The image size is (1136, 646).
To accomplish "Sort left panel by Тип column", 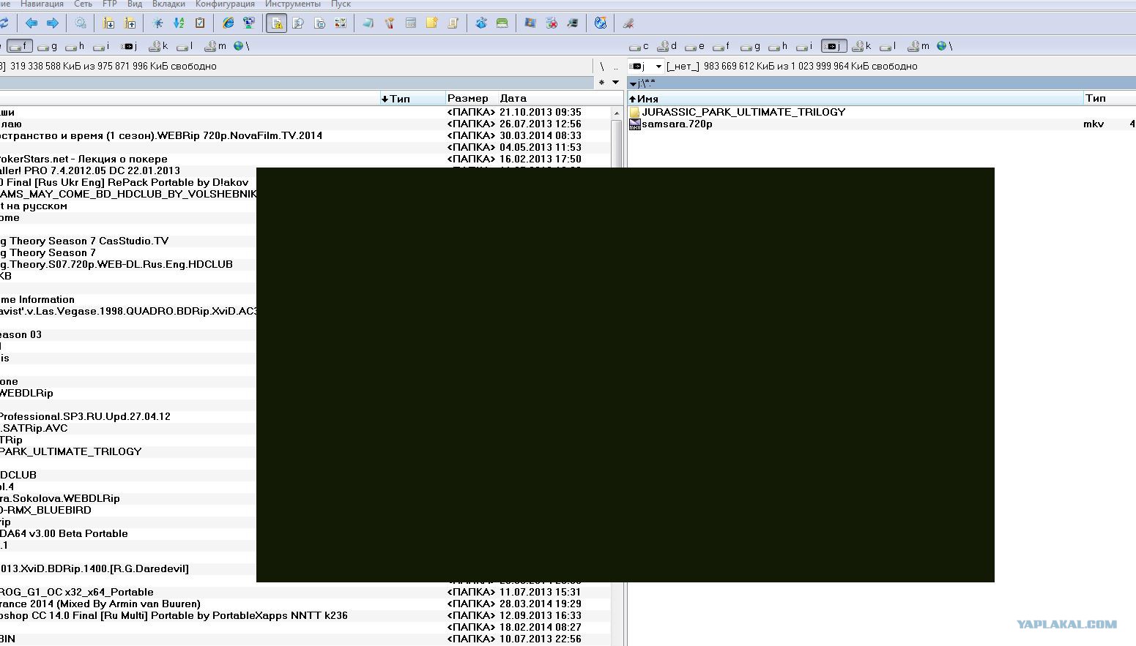I will (x=412, y=98).
